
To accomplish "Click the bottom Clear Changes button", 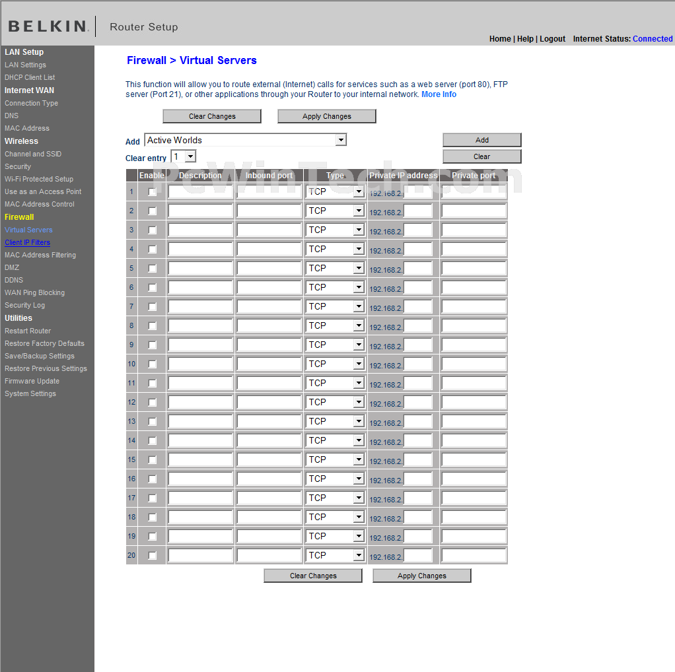I will (313, 576).
